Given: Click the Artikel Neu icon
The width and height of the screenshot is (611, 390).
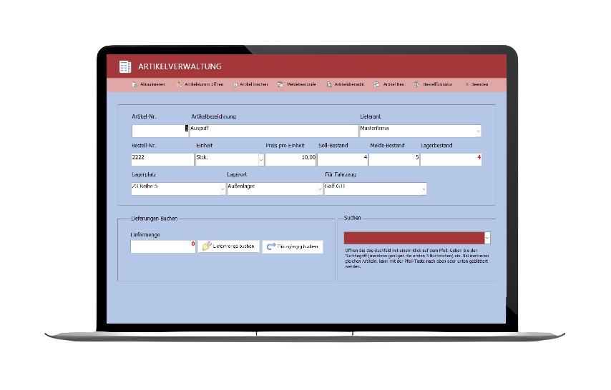Looking at the screenshot, I should click(x=378, y=84).
